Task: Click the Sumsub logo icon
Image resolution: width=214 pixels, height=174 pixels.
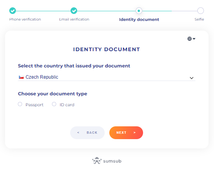Action: 97,160
